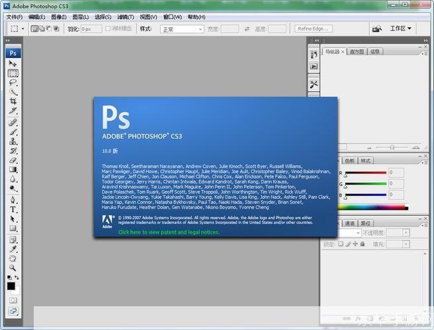The width and height of the screenshot is (434, 330).
Task: Open the 编辑(E) menu
Action: tap(36, 17)
